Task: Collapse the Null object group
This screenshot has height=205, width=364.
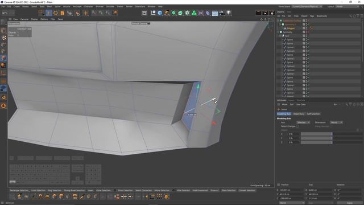Action: (x=280, y=36)
